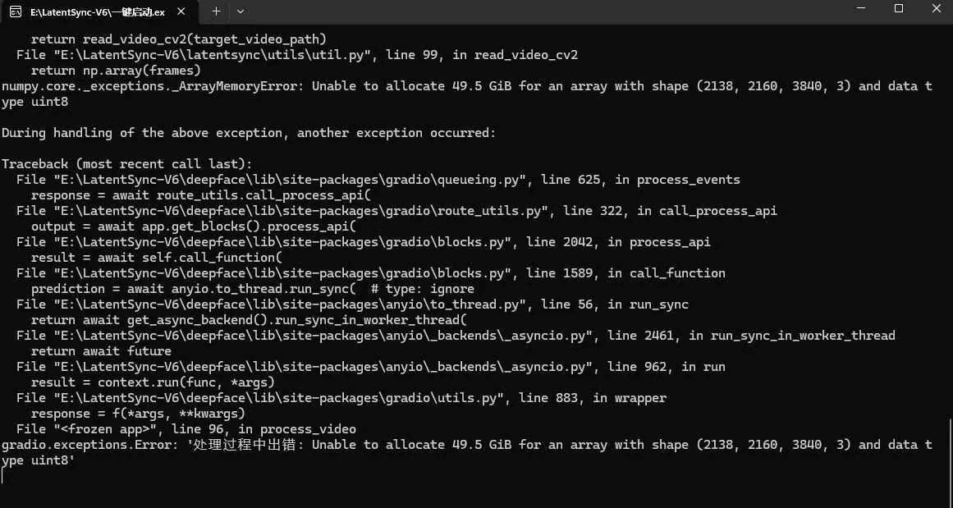Click the blocks.py line 2042 entry
This screenshot has width=953, height=508.
(x=364, y=242)
